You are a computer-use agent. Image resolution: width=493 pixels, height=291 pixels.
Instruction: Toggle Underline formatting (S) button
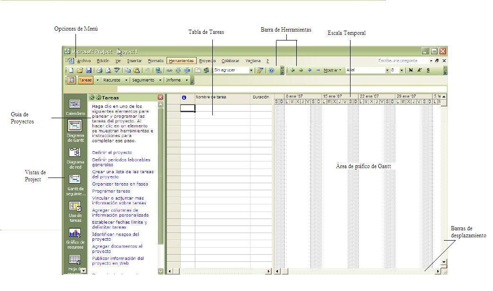coord(428,70)
